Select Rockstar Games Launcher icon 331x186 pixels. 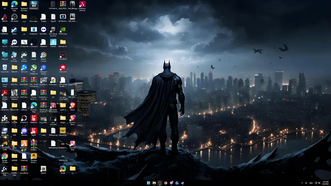[x=34, y=158]
